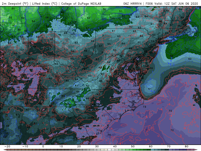Click the 51 dewpoint value near the top

click(x=121, y=11)
